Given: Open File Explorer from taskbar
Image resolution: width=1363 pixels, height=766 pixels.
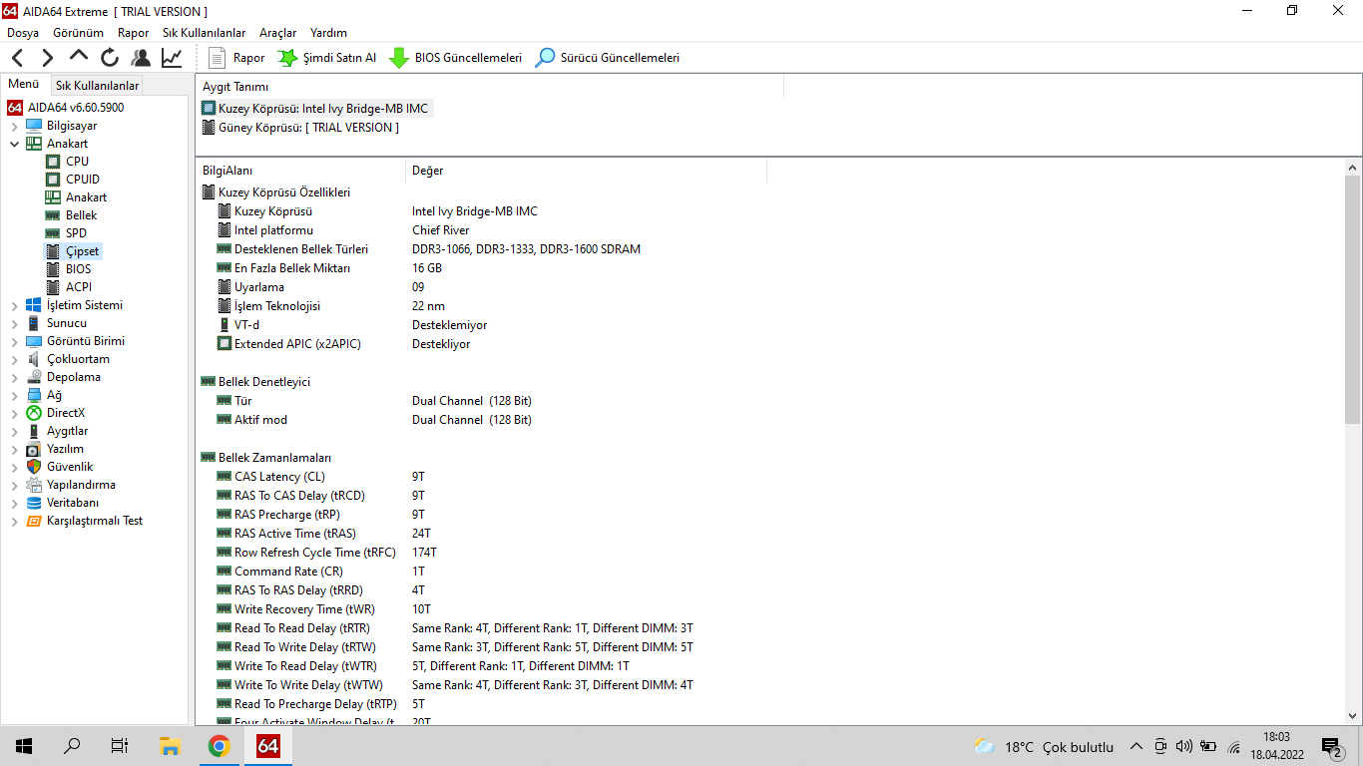Looking at the screenshot, I should tap(170, 746).
